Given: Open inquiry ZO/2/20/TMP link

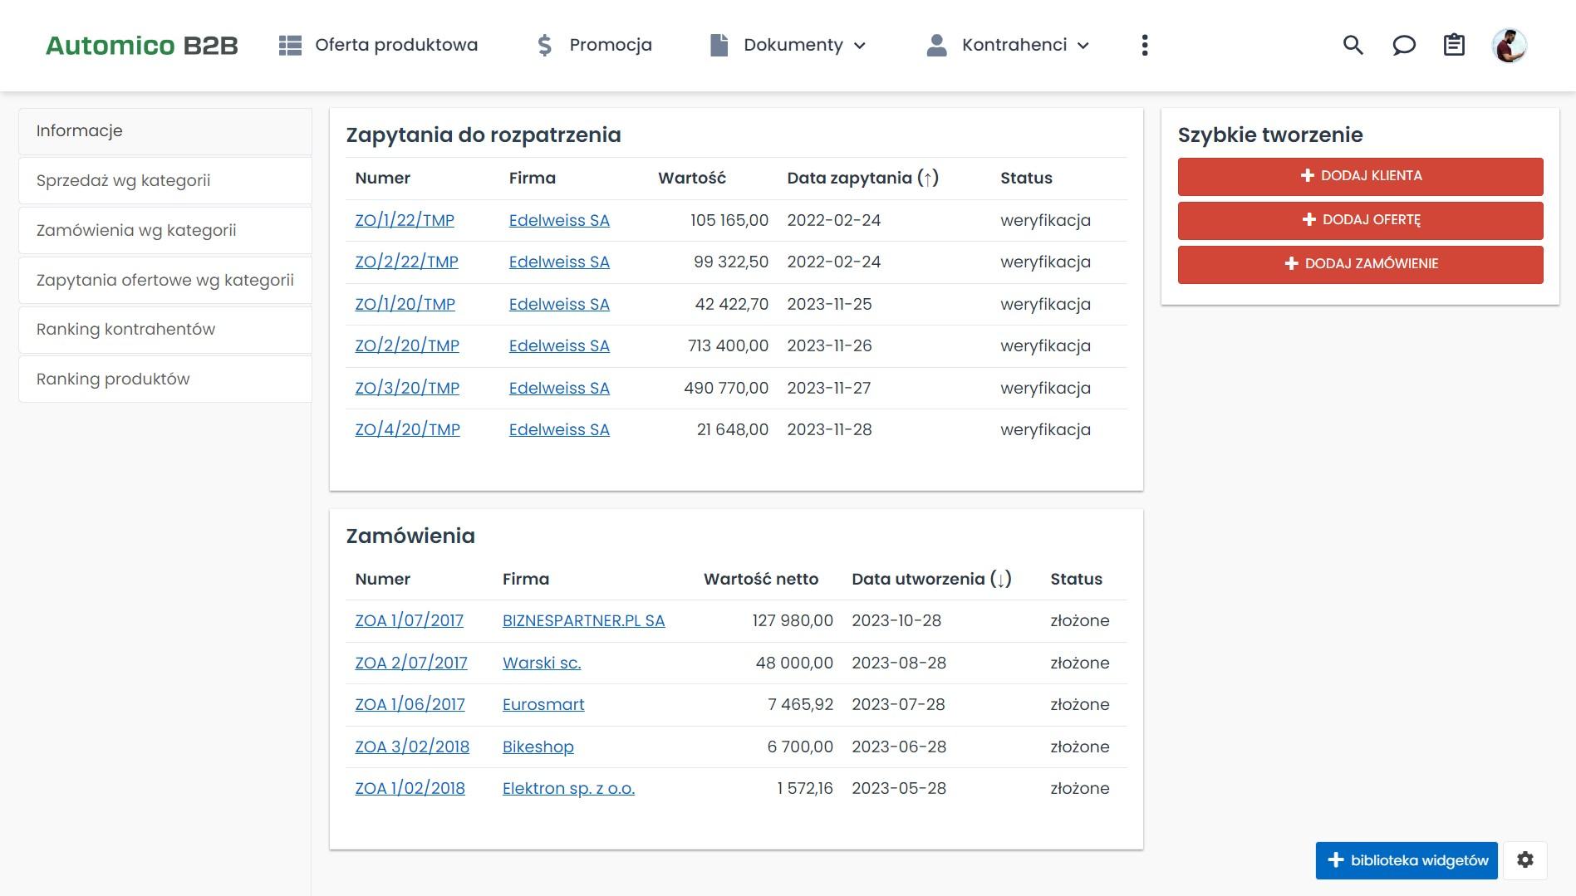Looking at the screenshot, I should (407, 346).
